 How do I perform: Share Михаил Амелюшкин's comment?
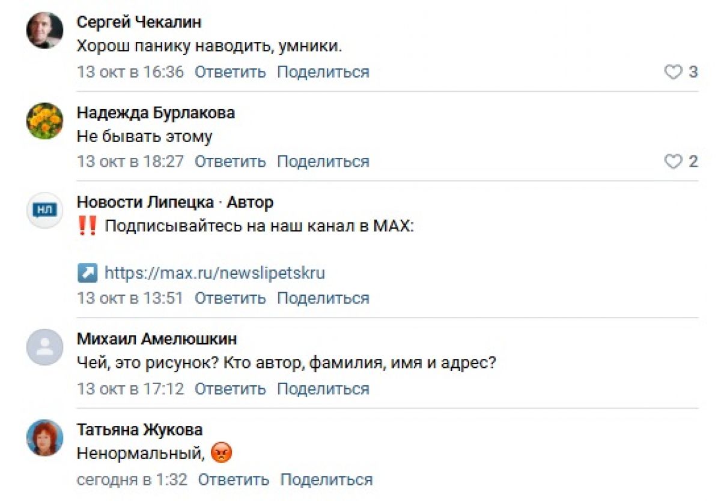pyautogui.click(x=323, y=389)
